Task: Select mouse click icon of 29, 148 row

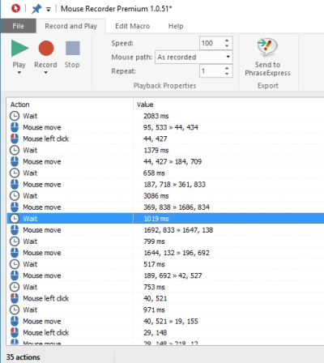Action: 15,332
